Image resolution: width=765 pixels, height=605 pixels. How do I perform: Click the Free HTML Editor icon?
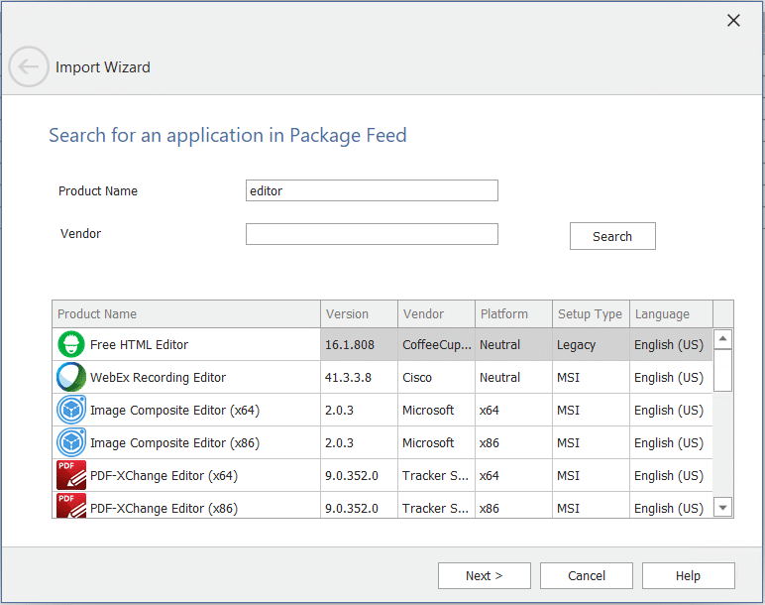(x=71, y=345)
